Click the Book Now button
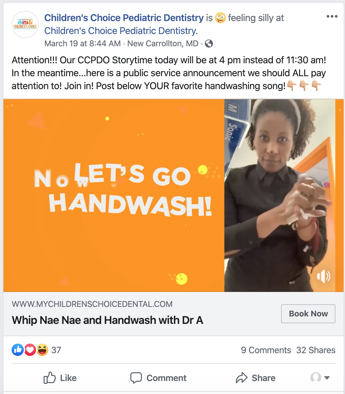Screen dimensions: 345x394 [x=308, y=314]
